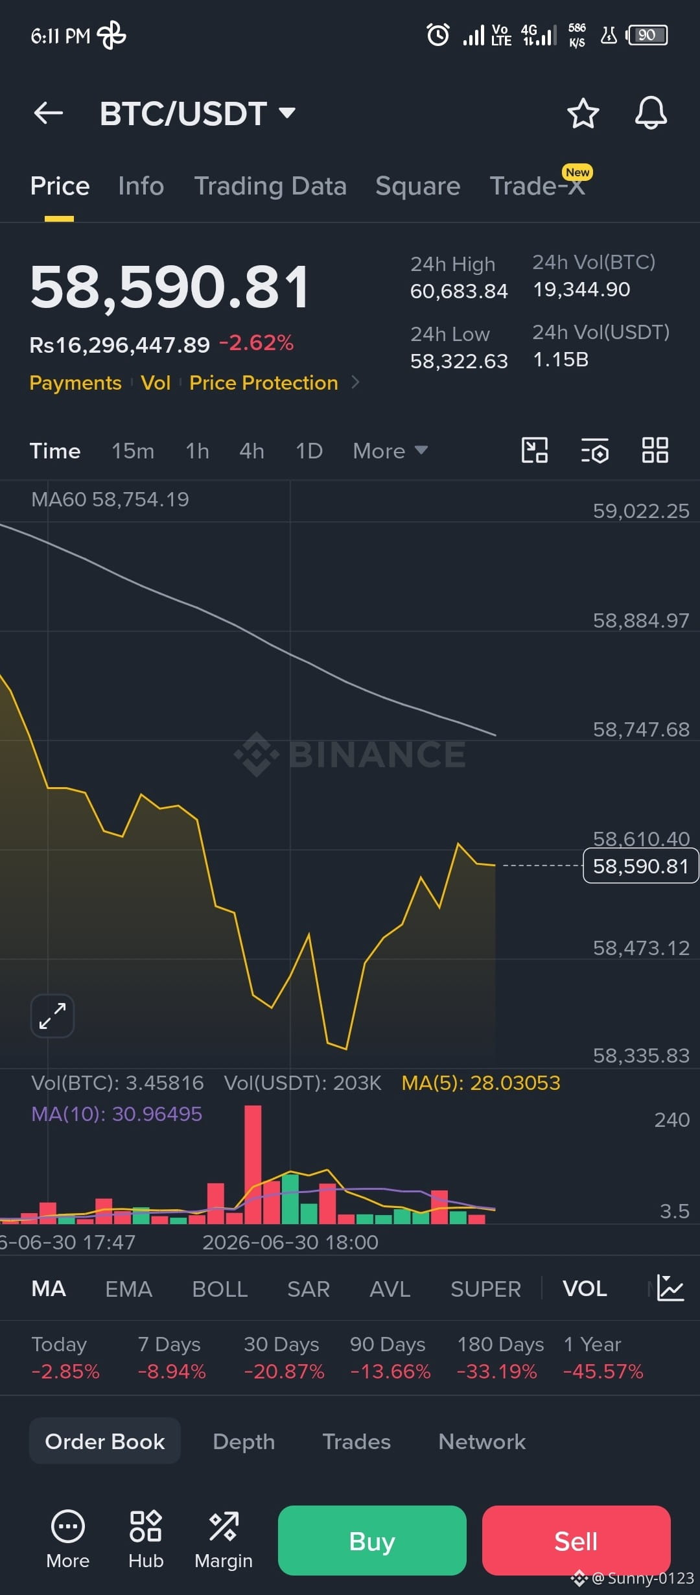The width and height of the screenshot is (700, 1595).
Task: Tap the Sell button
Action: [x=576, y=1541]
